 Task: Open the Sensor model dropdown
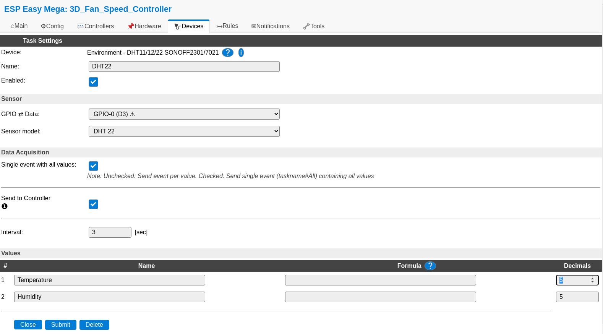click(x=184, y=131)
